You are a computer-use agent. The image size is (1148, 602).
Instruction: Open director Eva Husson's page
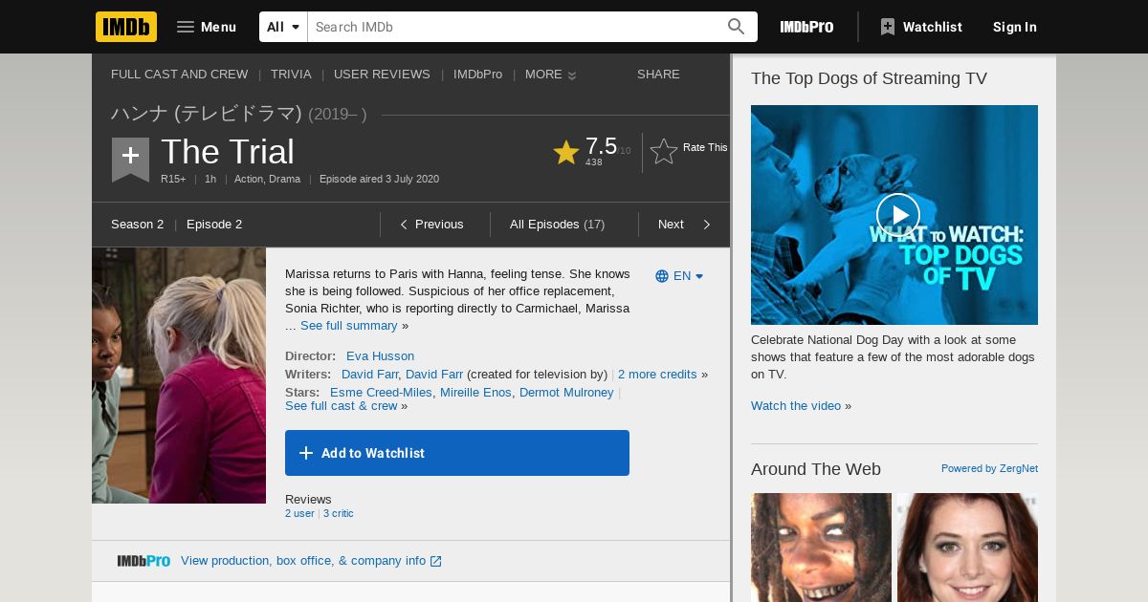click(380, 355)
